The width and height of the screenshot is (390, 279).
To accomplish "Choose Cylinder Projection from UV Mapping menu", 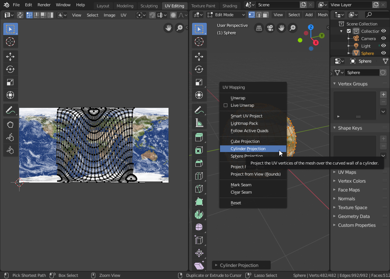I will click(248, 149).
